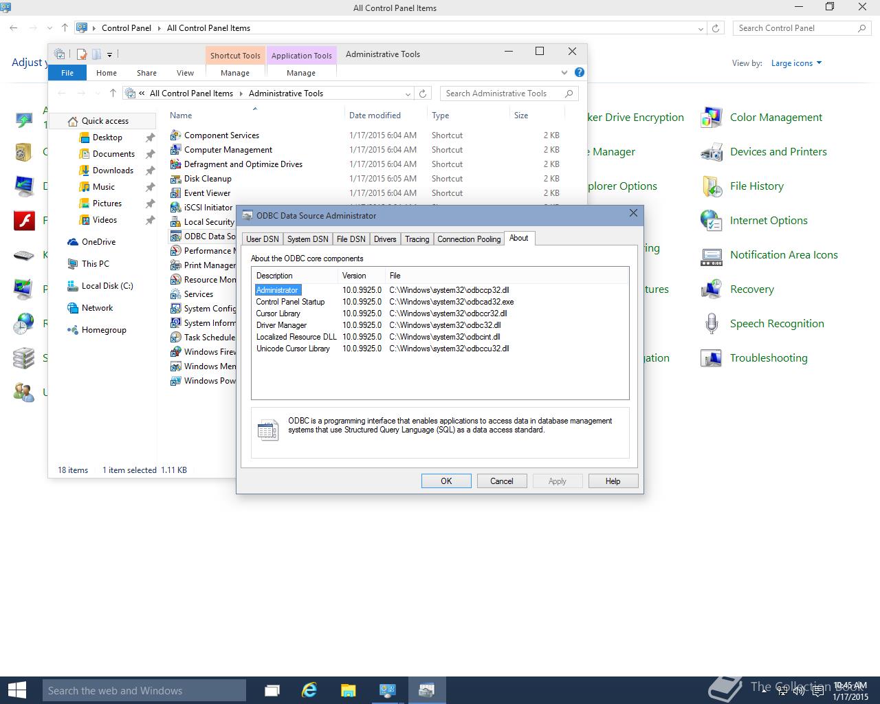
Task: Select the Print Management icon
Action: 176,265
